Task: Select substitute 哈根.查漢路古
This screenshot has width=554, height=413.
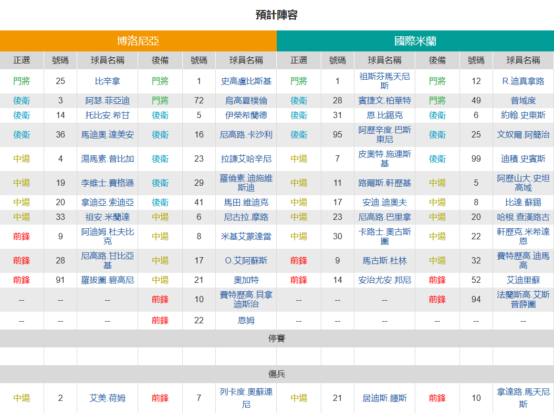Action: tap(523, 217)
